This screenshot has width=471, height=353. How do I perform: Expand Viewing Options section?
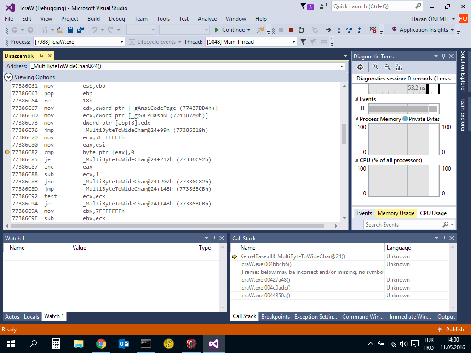point(8,77)
